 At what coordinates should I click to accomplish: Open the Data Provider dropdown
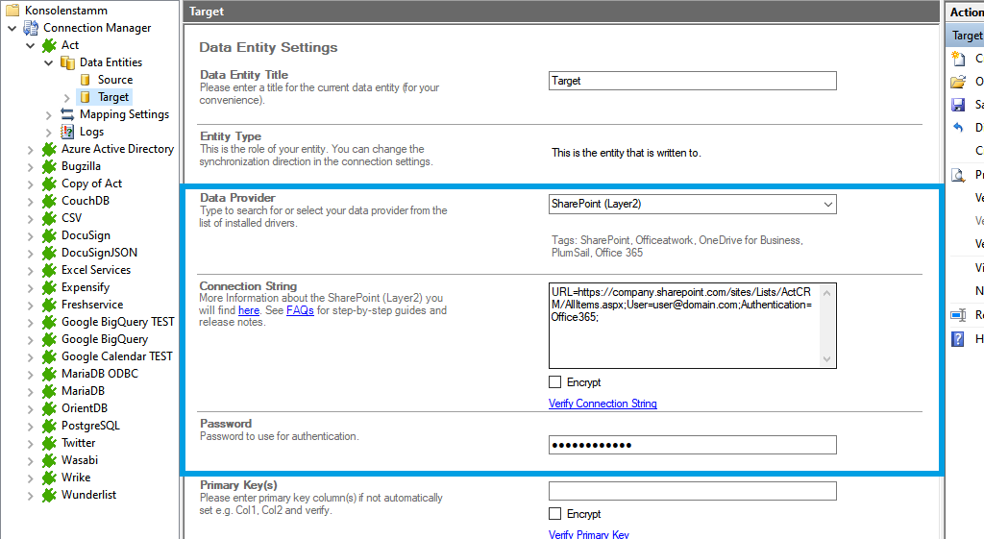click(x=827, y=204)
